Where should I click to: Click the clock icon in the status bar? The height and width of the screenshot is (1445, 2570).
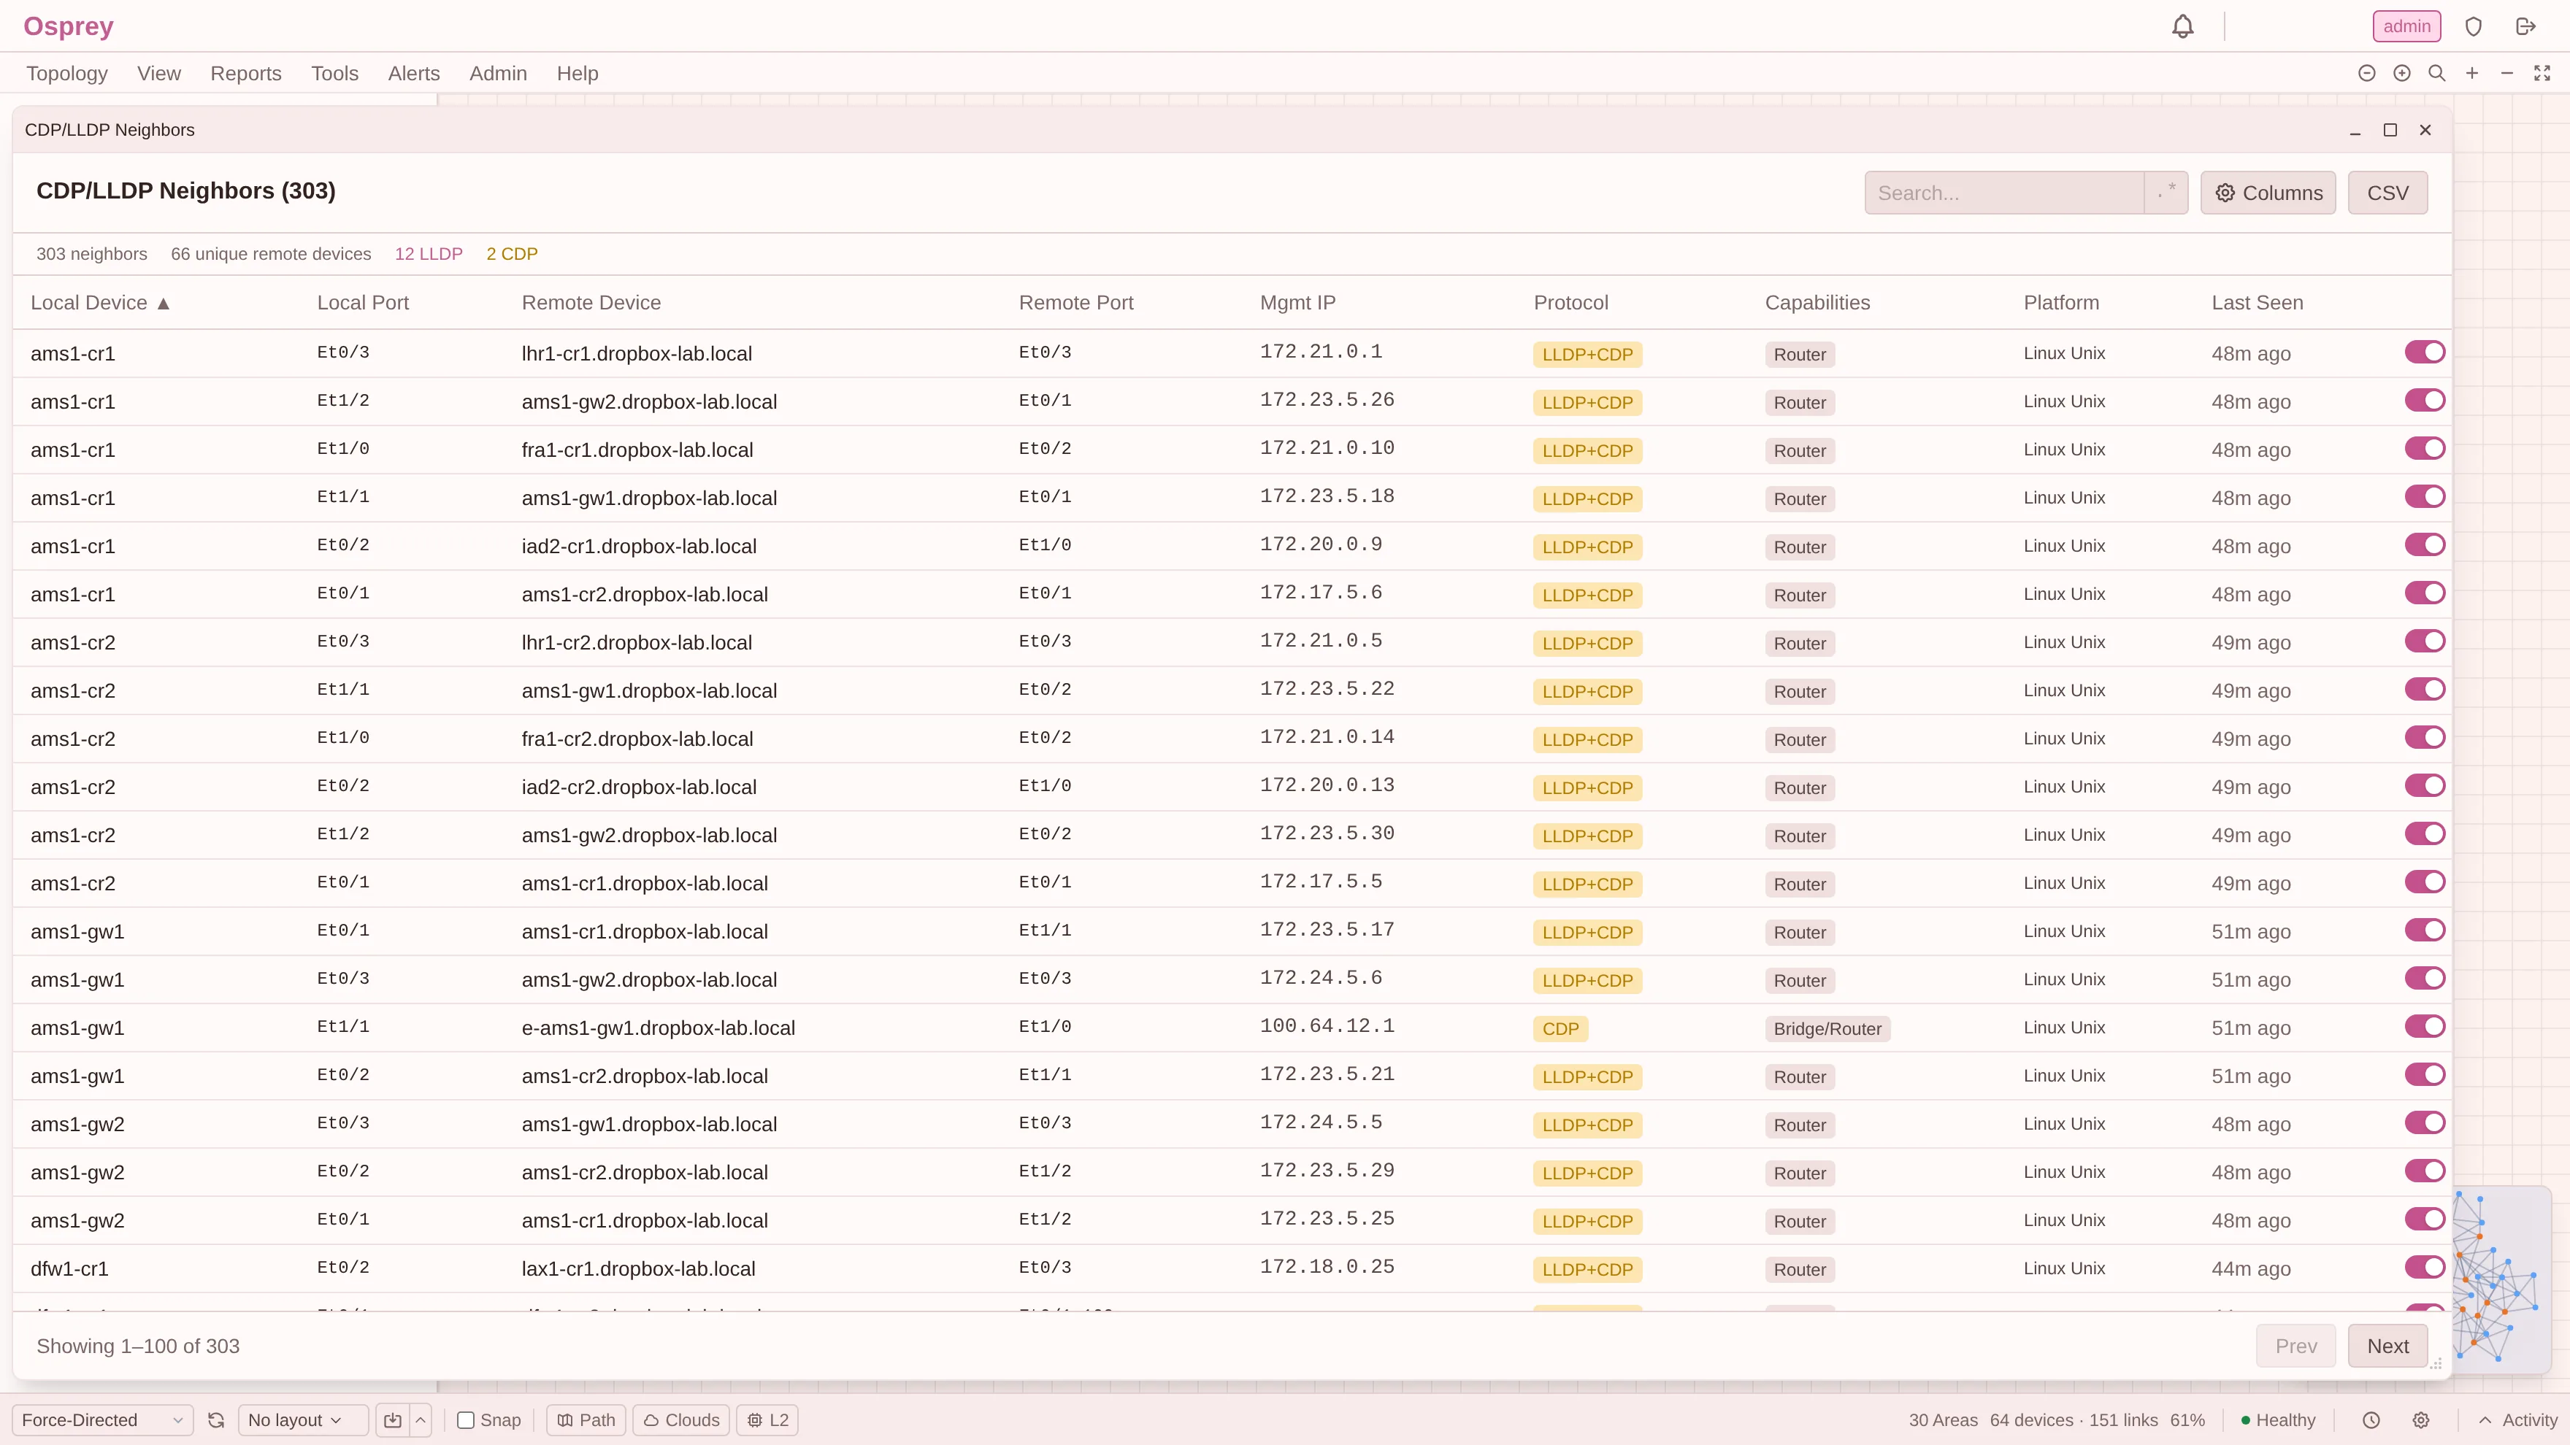(2371, 1420)
